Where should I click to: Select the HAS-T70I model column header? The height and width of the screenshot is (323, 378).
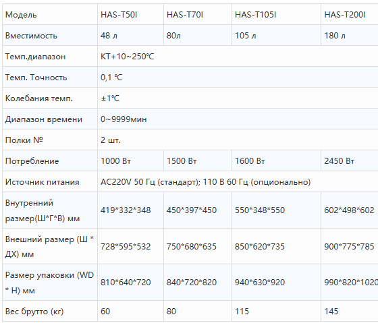(x=198, y=14)
